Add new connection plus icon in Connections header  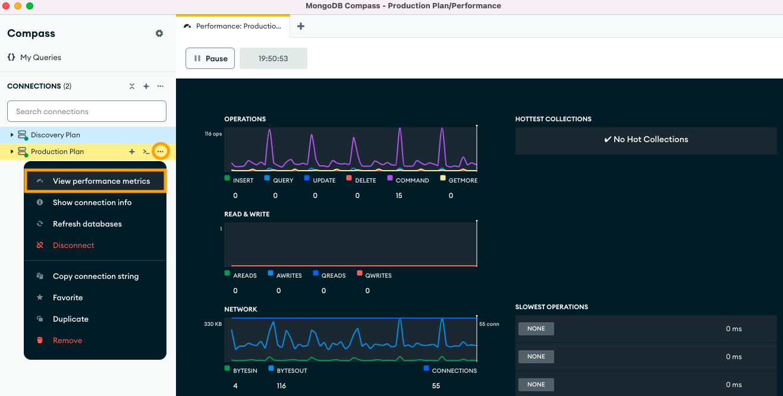(146, 86)
